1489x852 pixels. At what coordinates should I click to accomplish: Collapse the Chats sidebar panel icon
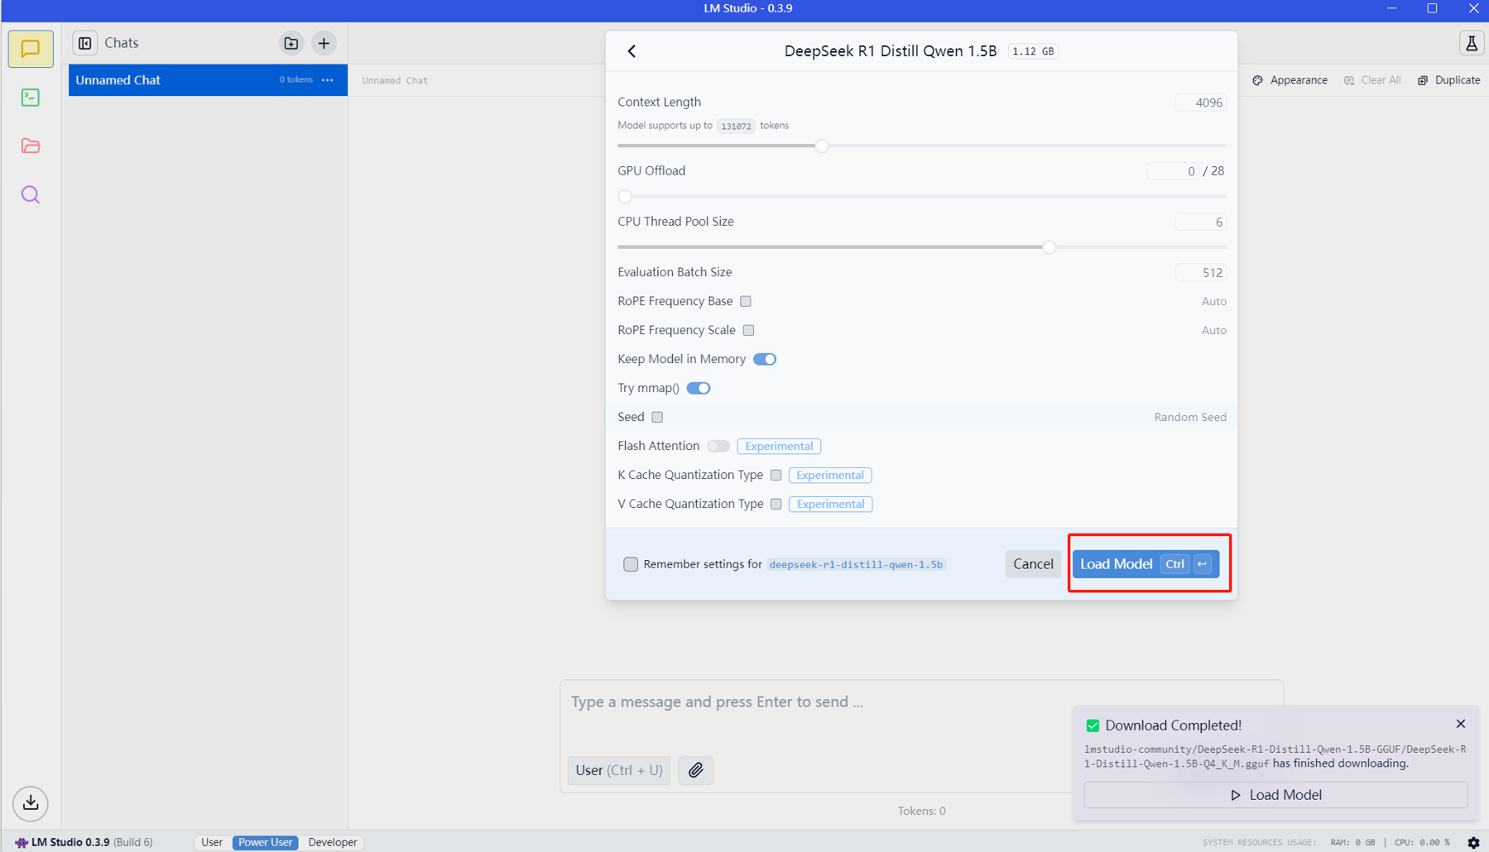(85, 43)
